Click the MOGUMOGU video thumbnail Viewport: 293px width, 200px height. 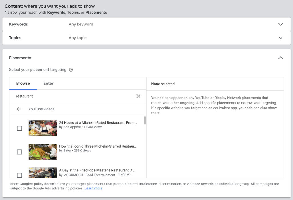42,174
